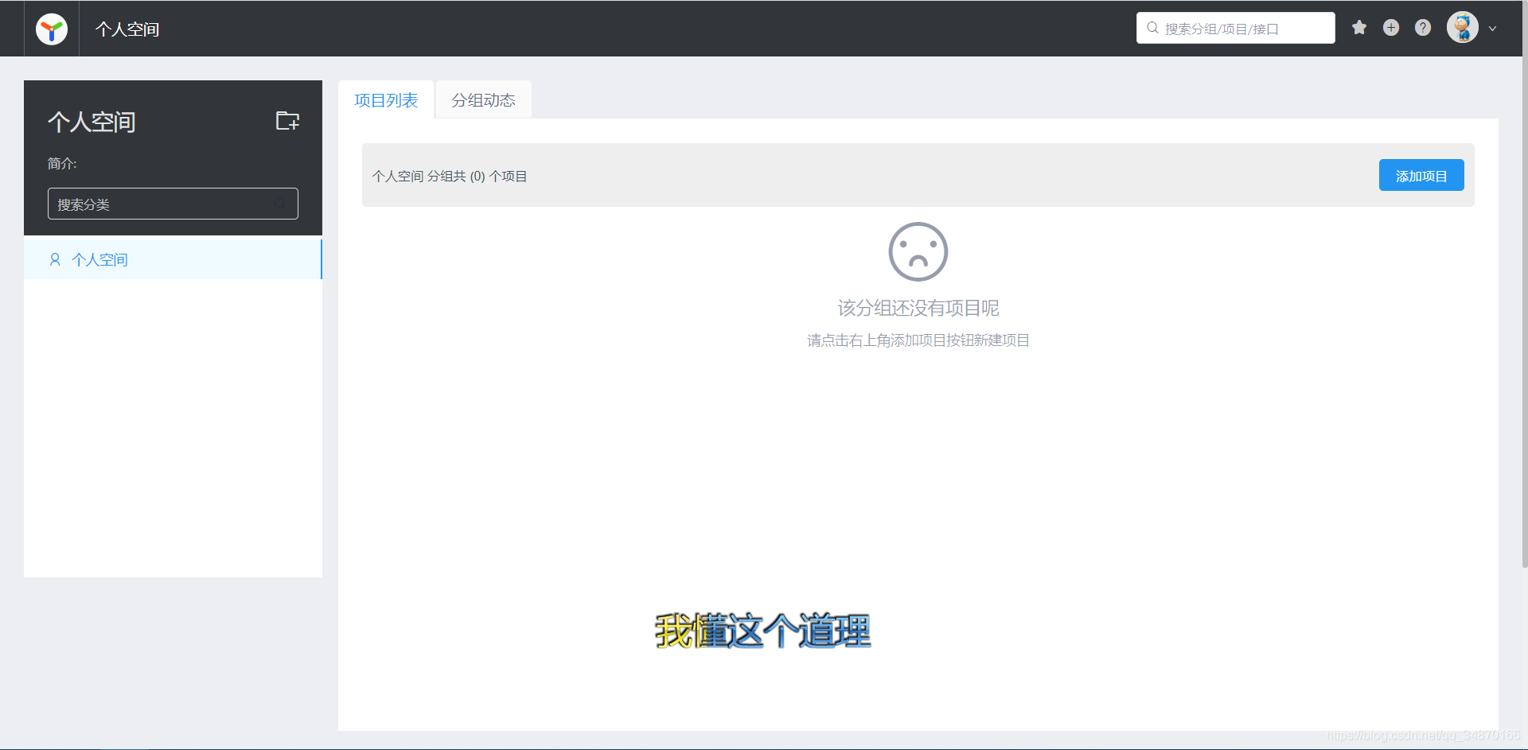This screenshot has height=750, width=1528.
Task: Click the search icon in 搜索分类 field
Action: (280, 204)
